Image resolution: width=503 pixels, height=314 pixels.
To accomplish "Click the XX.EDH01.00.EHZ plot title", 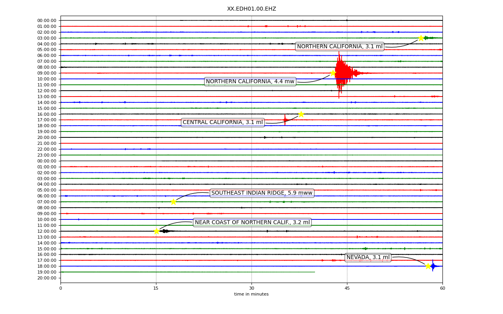I will click(251, 9).
